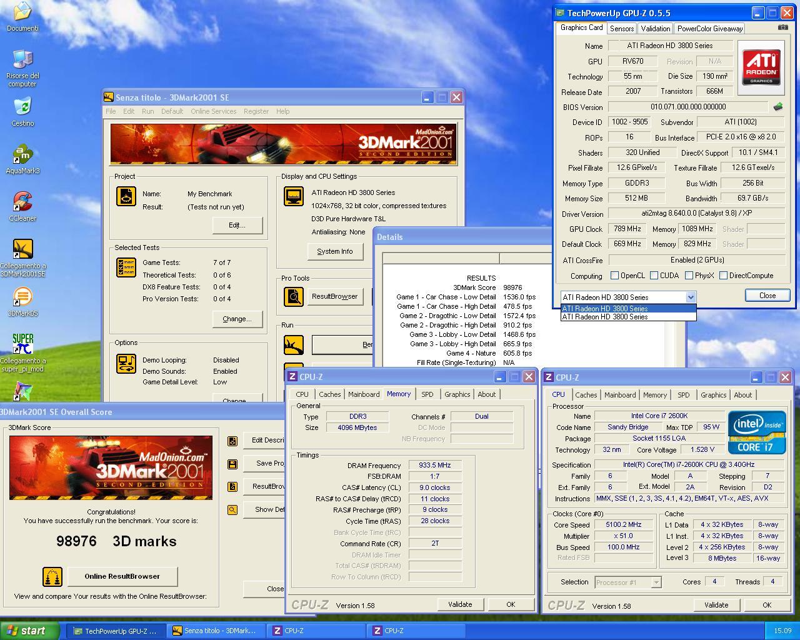The height and width of the screenshot is (640, 800).
Task: Click the ResultBrowser magnifier icon in Pro Tools
Action: pos(294,296)
